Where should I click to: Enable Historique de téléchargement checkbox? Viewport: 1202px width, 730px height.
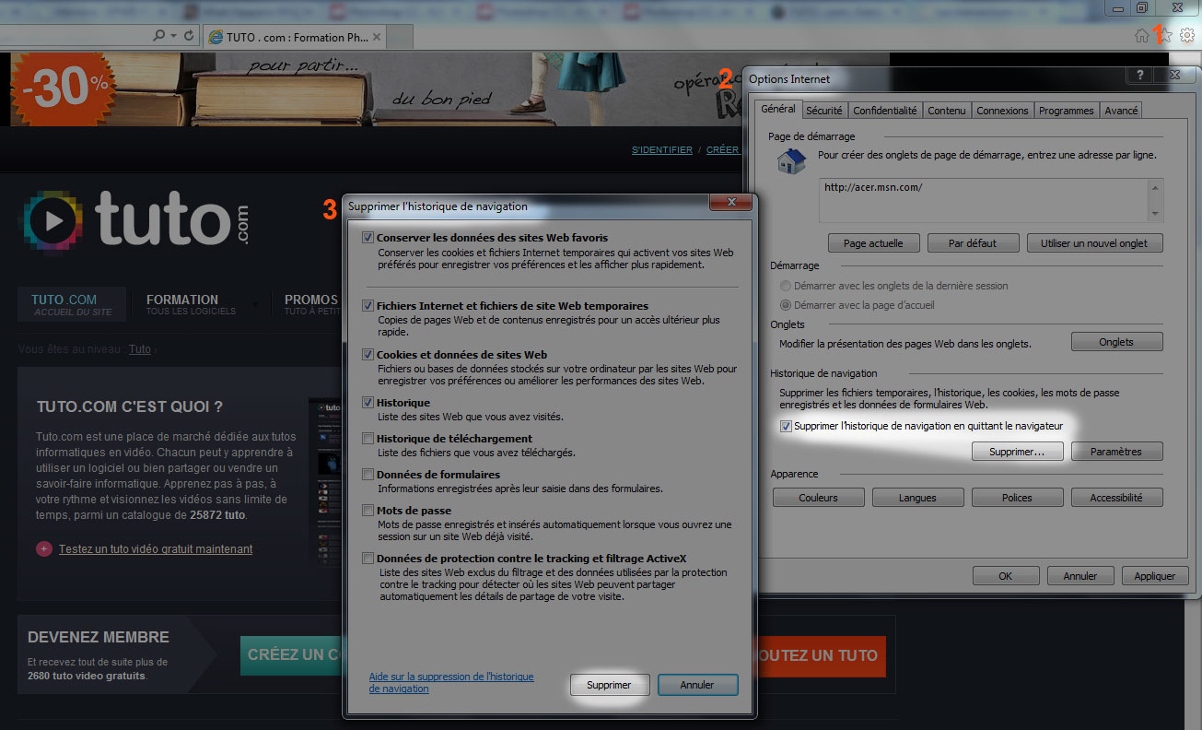click(368, 439)
